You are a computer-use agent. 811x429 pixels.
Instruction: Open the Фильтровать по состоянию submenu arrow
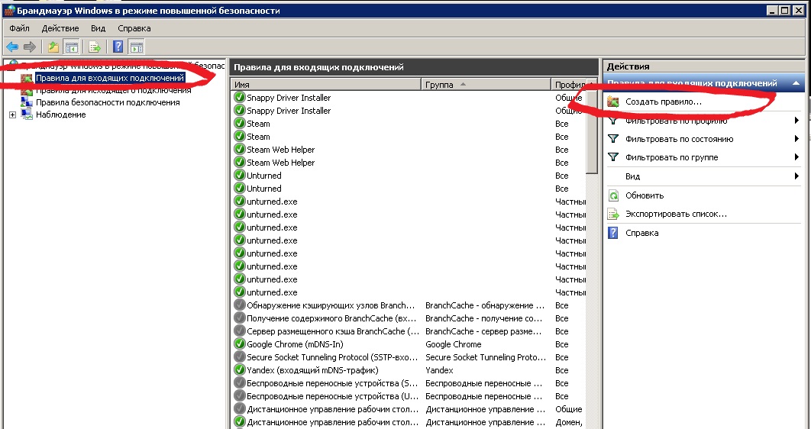coord(796,139)
